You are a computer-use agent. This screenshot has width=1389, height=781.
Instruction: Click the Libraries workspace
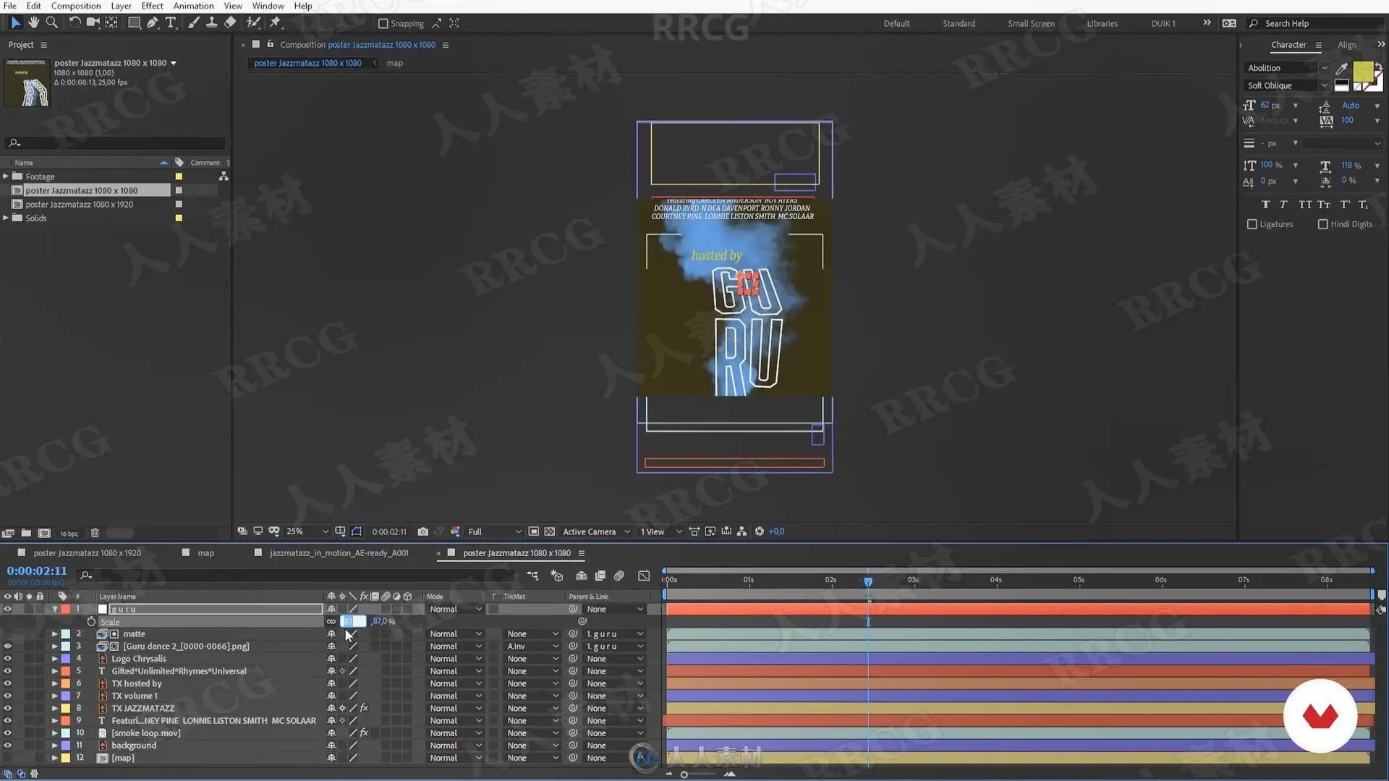1102,24
